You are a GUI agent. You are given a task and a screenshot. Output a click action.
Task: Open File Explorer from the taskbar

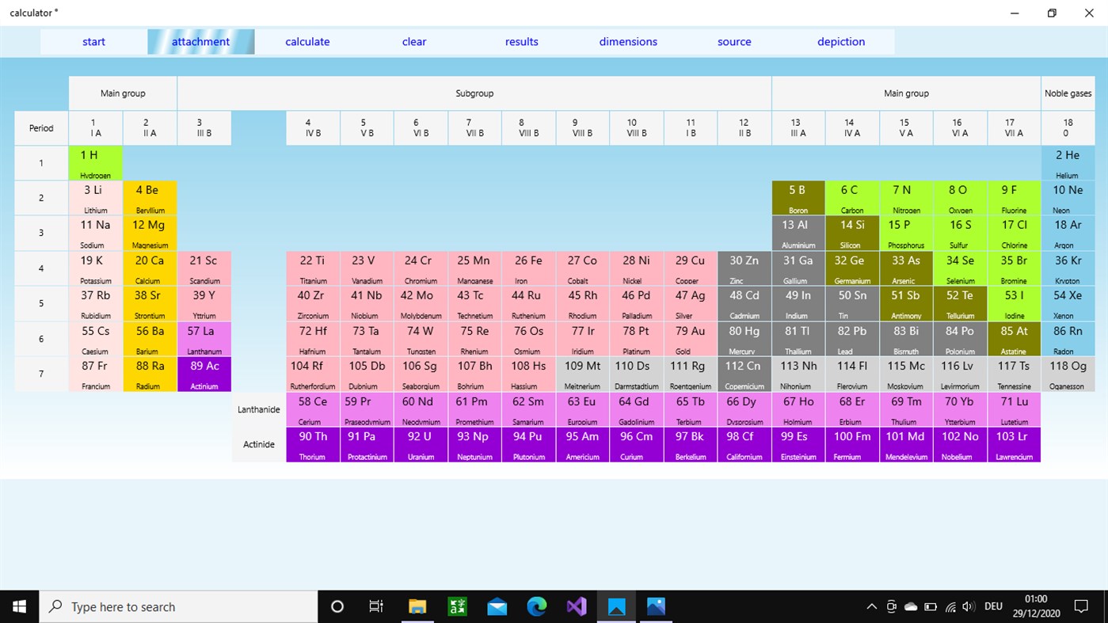pyautogui.click(x=417, y=606)
